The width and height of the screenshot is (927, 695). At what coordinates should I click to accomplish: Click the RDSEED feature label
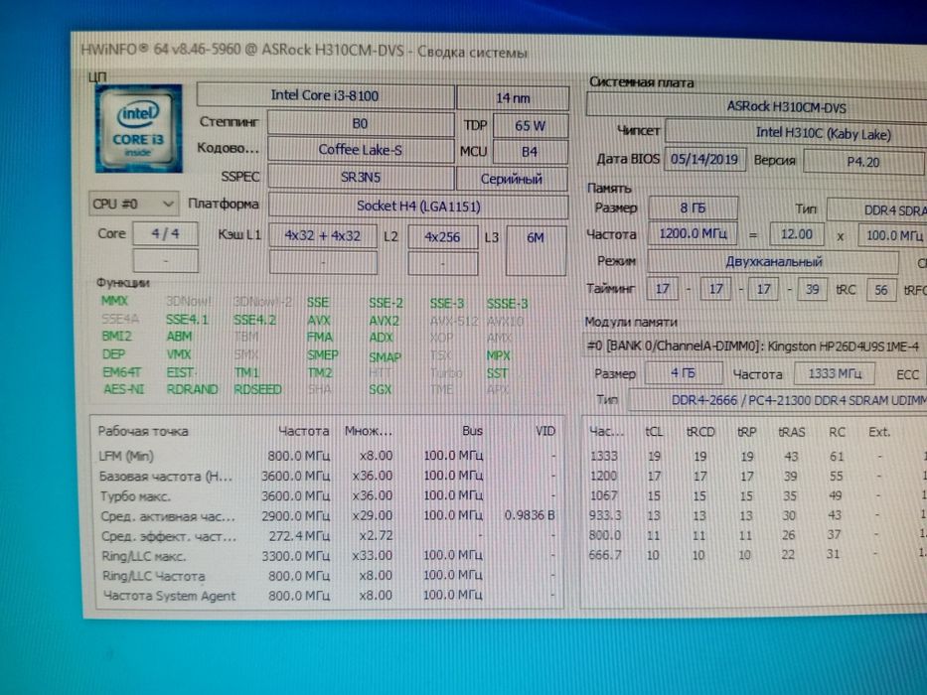[x=257, y=390]
